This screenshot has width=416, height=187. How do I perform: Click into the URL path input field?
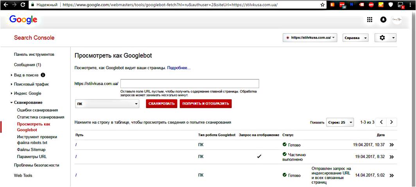pos(190,84)
